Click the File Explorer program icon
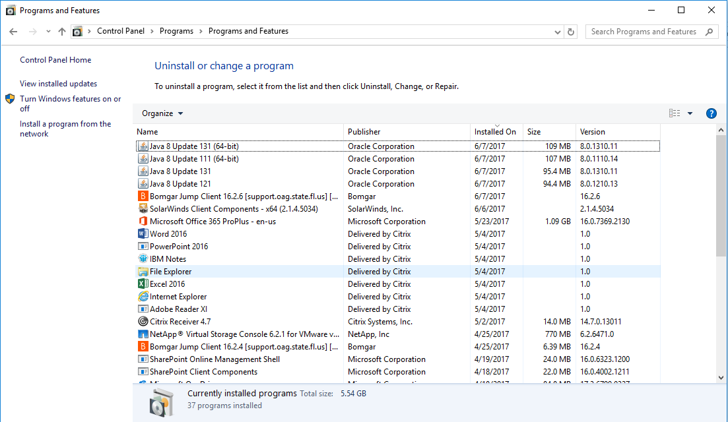Viewport: 728px width, 422px height. [x=143, y=271]
